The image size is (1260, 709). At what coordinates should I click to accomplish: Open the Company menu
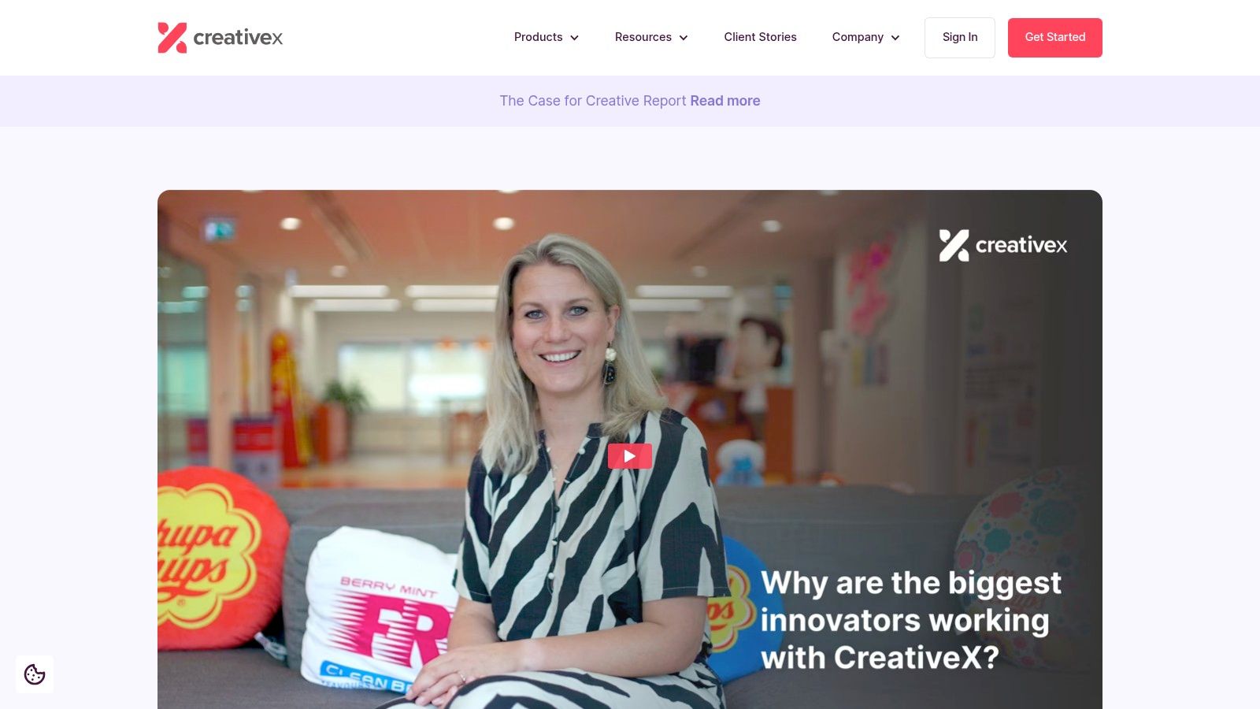click(x=865, y=37)
